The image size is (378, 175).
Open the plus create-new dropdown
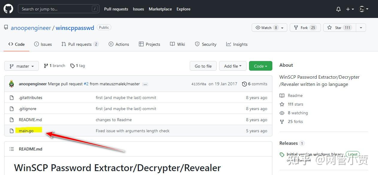pos(350,9)
